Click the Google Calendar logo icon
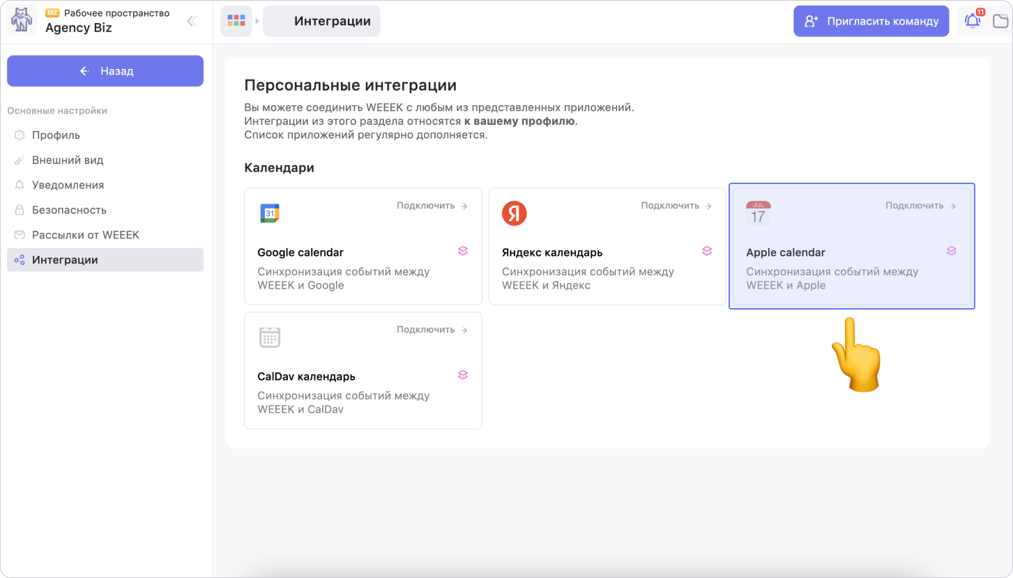 269,214
